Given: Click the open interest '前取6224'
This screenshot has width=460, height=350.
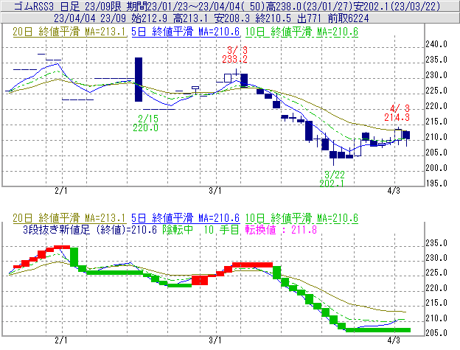Looking at the screenshot, I should tap(348, 18).
